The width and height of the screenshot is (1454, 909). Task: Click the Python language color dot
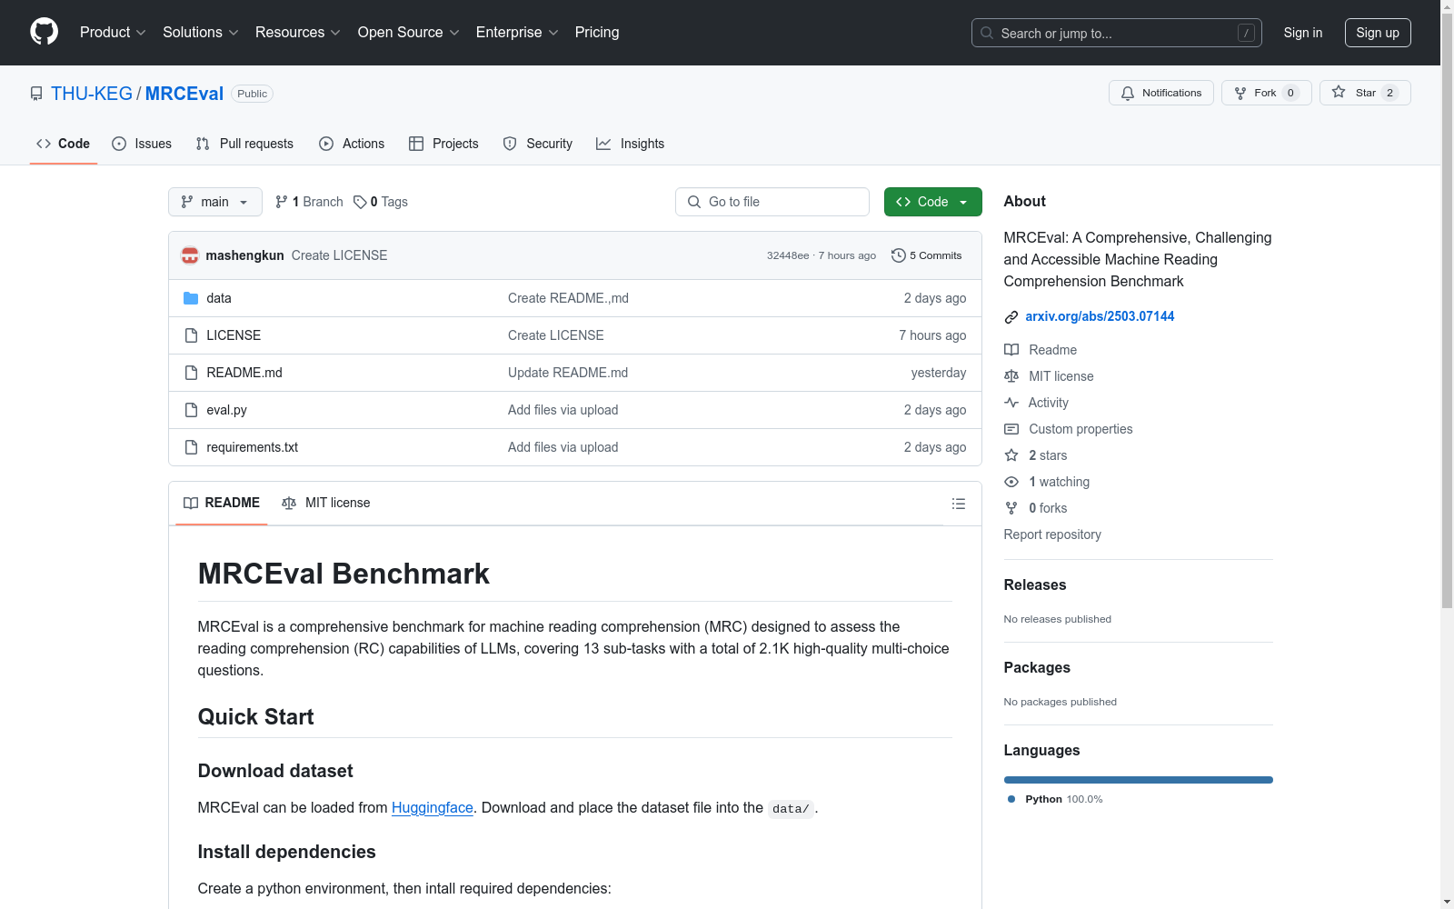(1011, 799)
